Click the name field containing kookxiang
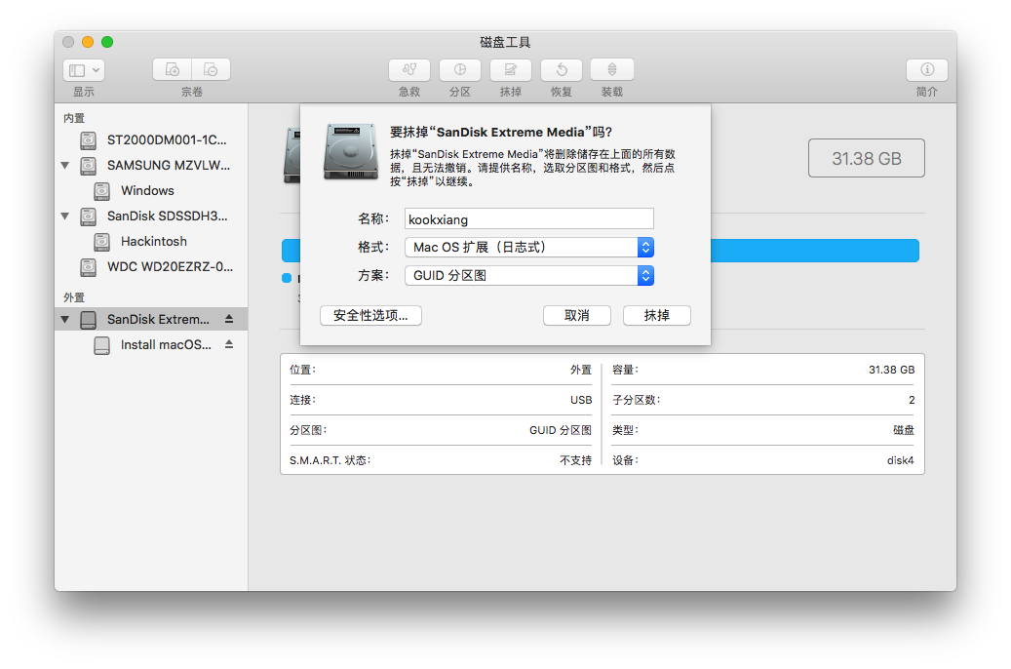 528,219
